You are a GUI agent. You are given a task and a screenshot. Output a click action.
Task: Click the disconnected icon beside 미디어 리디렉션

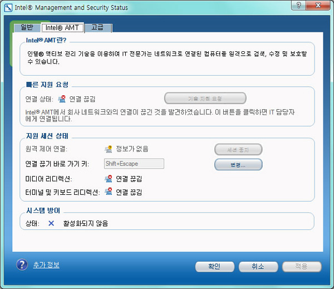(108, 179)
